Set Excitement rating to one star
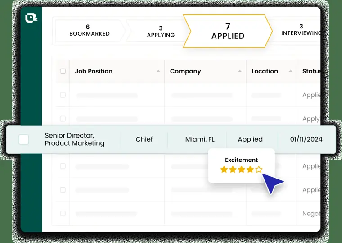This screenshot has height=243, width=342. click(x=224, y=170)
